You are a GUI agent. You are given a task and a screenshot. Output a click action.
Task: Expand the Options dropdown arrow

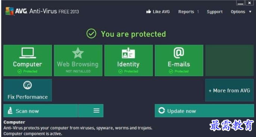(x=250, y=12)
